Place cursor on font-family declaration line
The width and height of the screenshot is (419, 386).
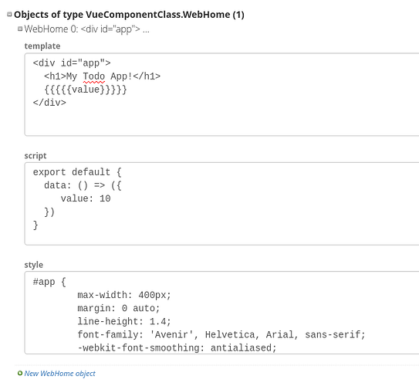point(221,335)
